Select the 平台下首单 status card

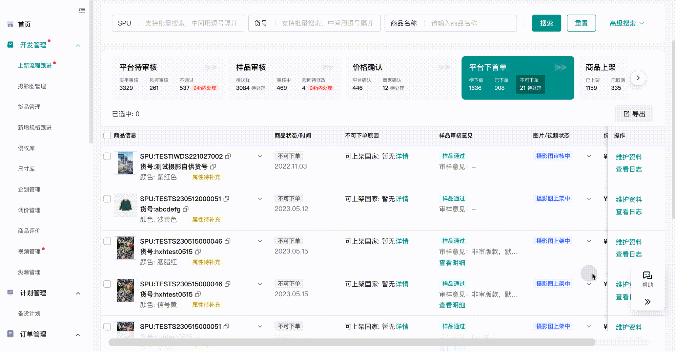pos(518,78)
